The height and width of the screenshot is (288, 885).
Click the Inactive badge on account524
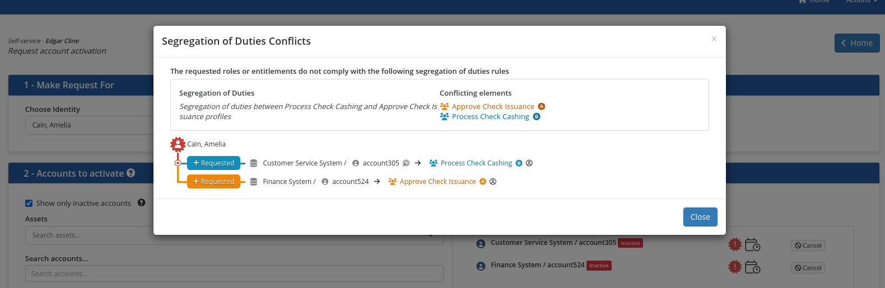(x=599, y=266)
